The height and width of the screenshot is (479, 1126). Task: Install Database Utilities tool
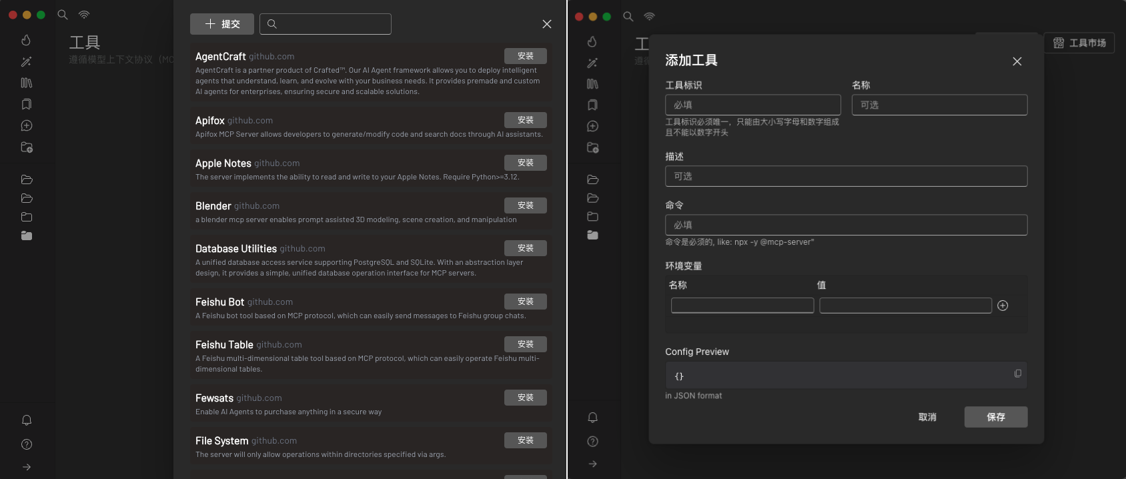526,248
